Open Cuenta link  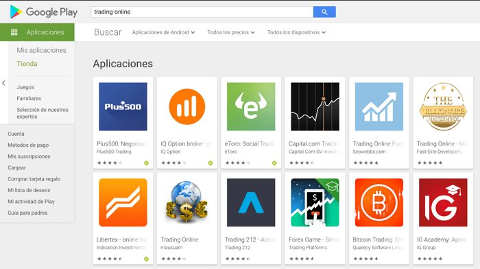tap(16, 134)
